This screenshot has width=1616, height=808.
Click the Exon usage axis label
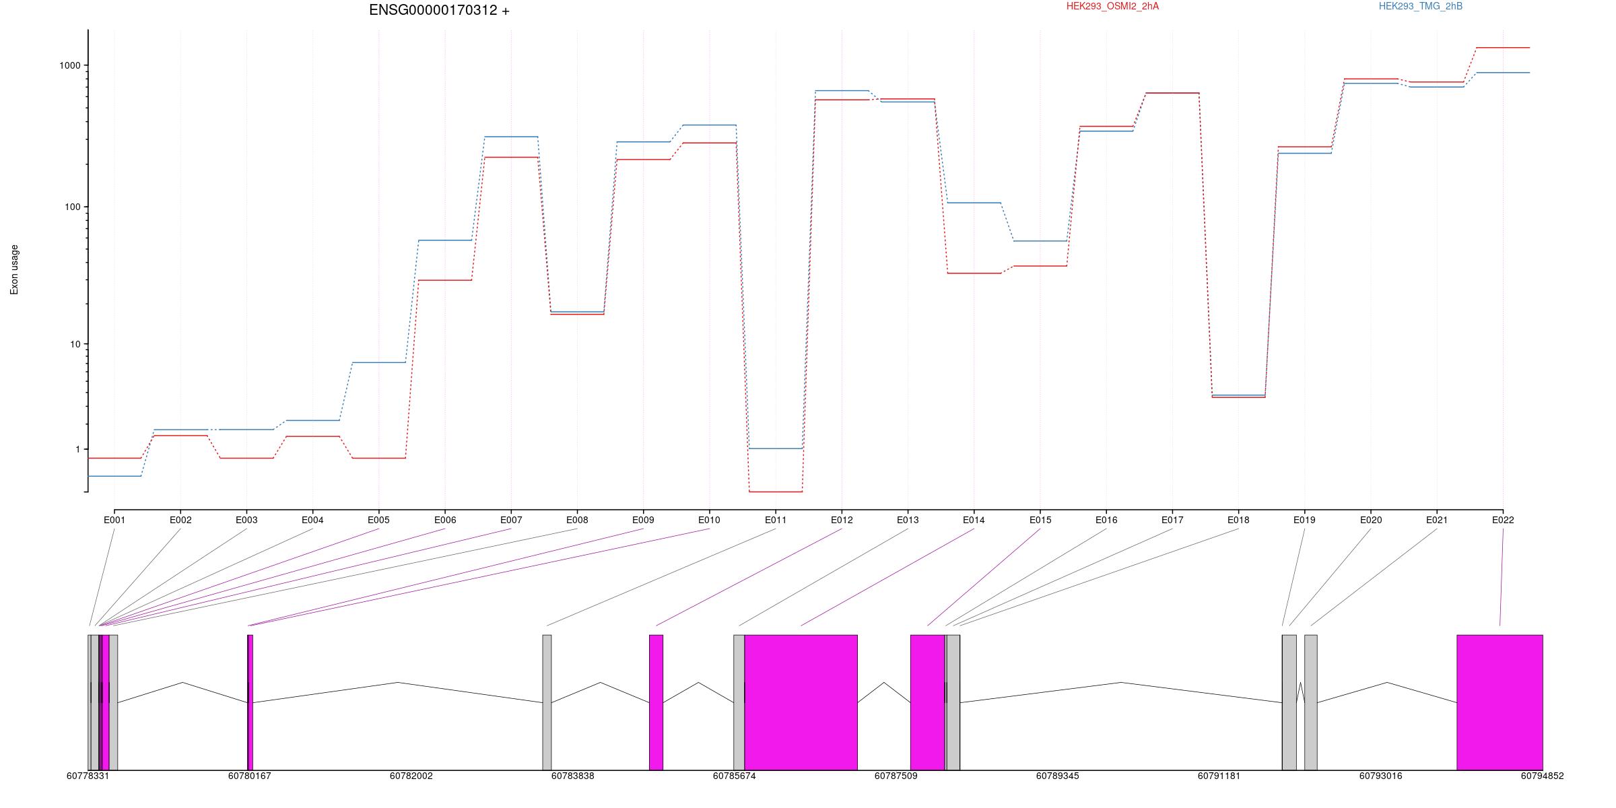(x=14, y=269)
